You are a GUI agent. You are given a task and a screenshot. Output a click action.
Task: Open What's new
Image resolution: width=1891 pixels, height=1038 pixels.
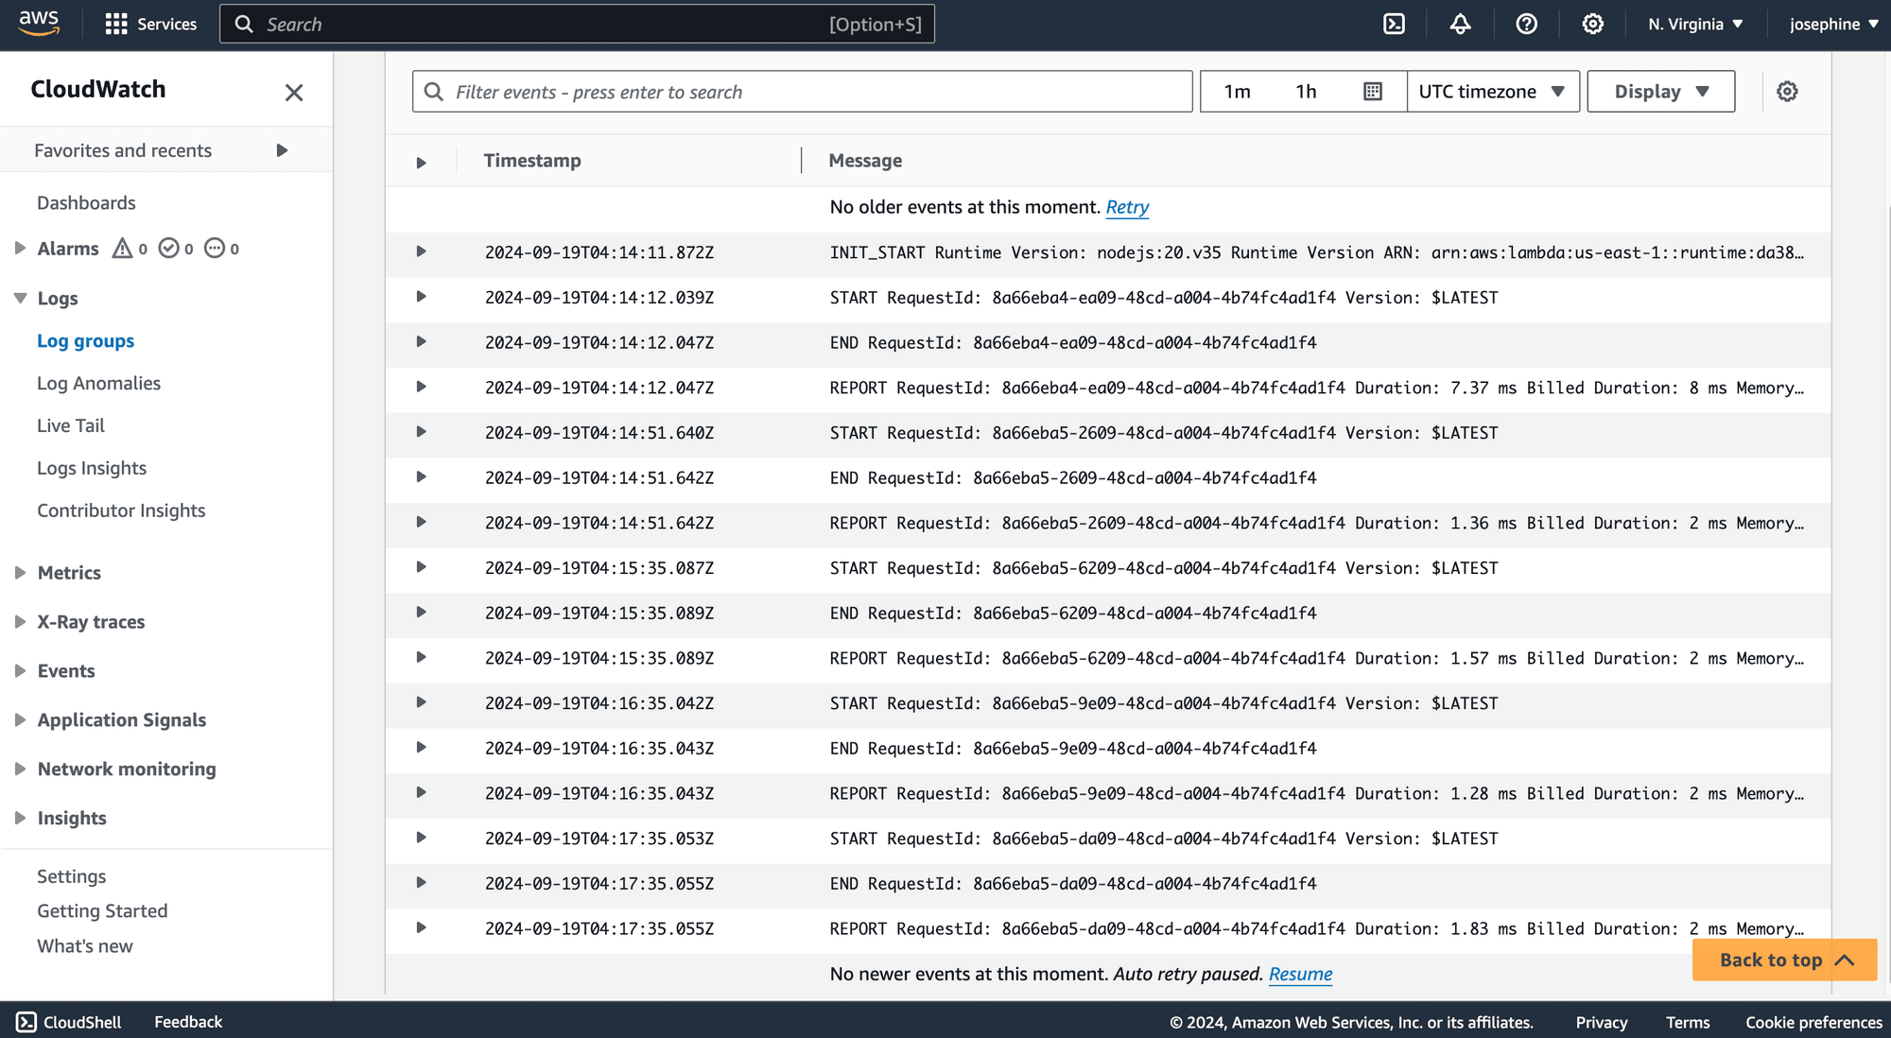[x=84, y=945]
